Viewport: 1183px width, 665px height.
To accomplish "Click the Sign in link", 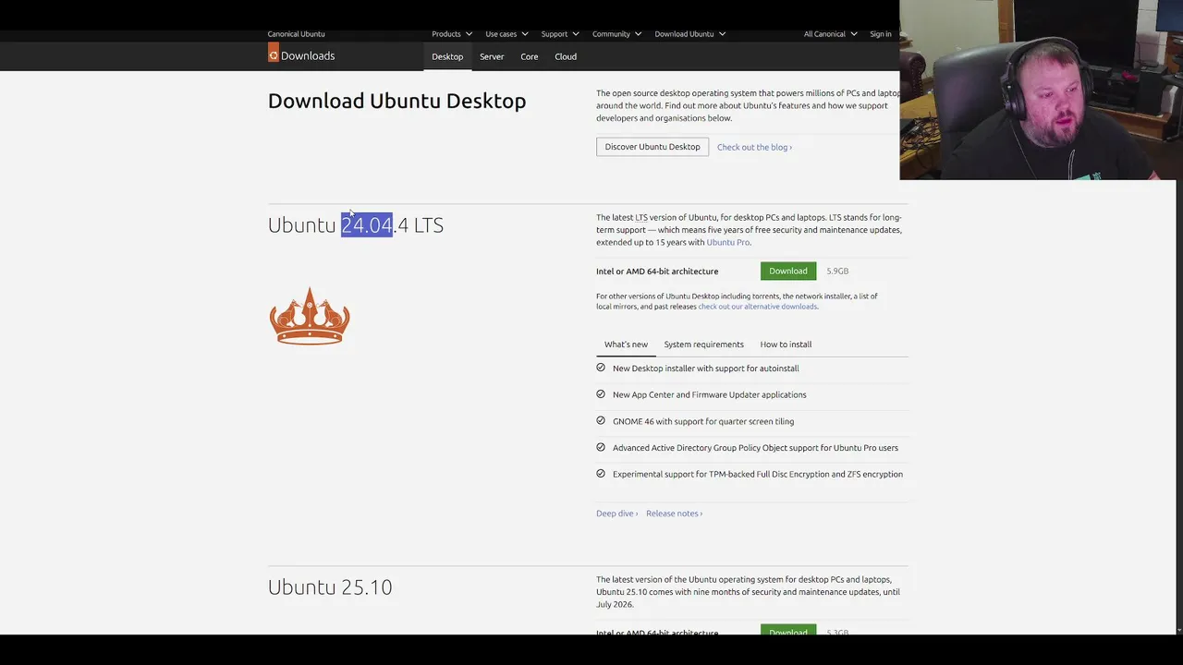I will click(x=881, y=34).
